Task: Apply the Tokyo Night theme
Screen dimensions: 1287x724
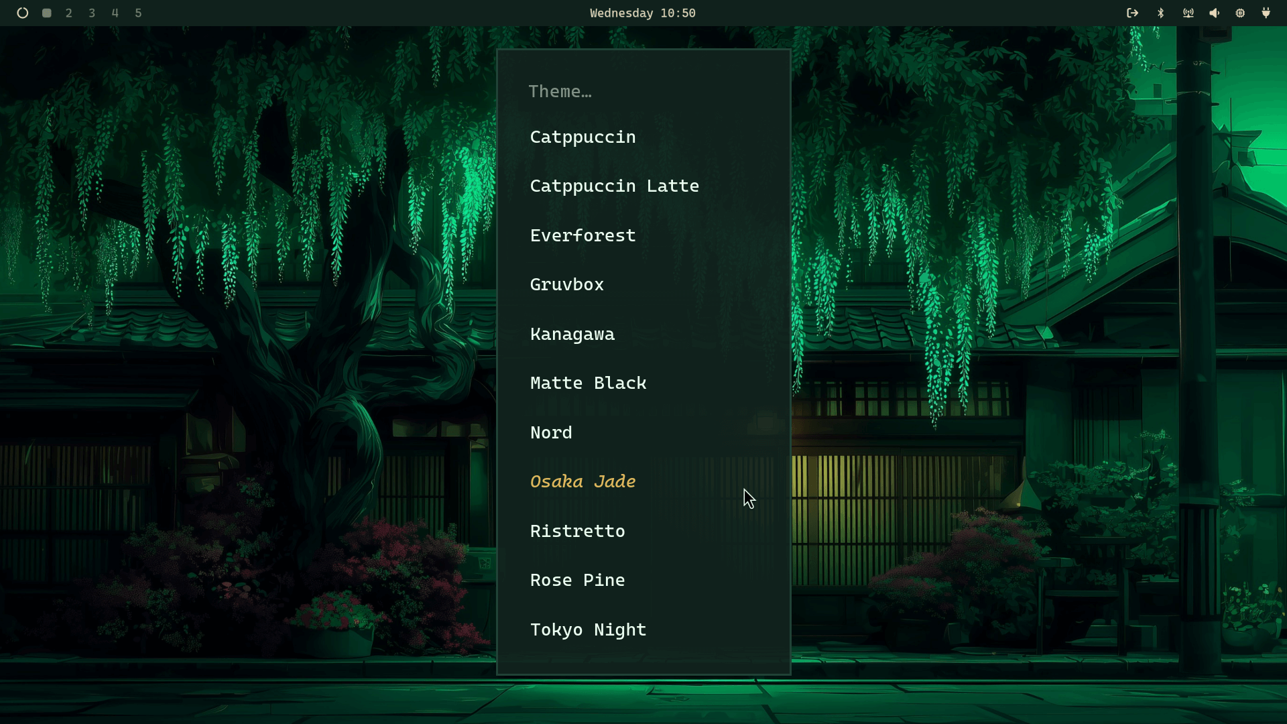Action: [588, 629]
